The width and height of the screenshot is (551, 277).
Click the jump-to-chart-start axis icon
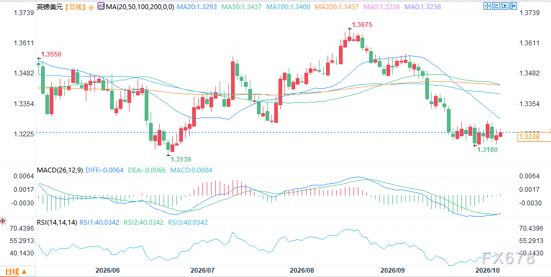click(496, 6)
